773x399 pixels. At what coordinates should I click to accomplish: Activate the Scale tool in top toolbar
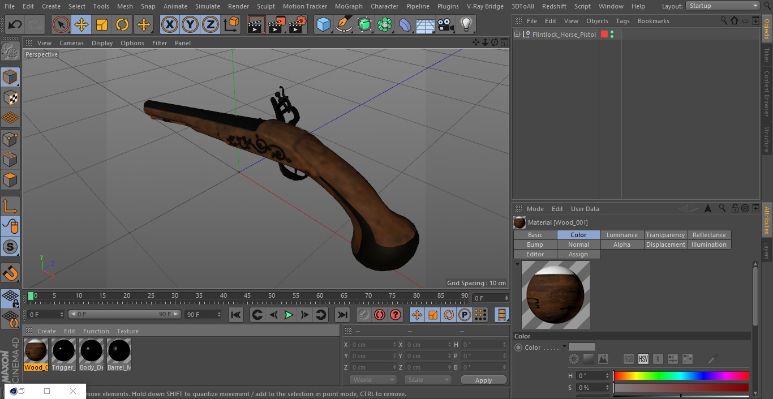[102, 25]
